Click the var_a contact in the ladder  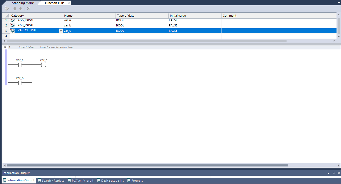(x=20, y=65)
